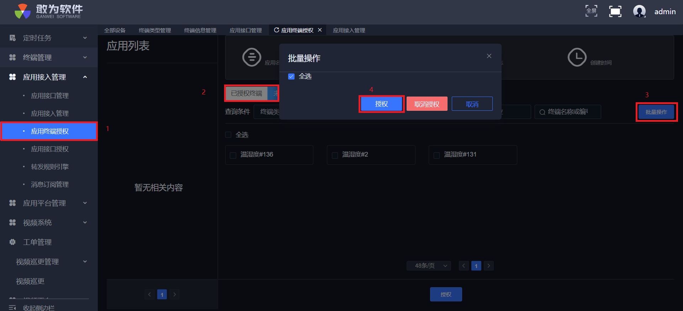Go to next page in terminal list pagination
The height and width of the screenshot is (311, 683).
point(489,266)
